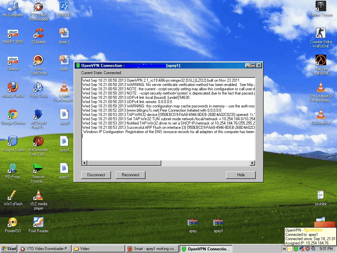
Task: Switch to Video folder taskbar item
Action: coord(98,249)
